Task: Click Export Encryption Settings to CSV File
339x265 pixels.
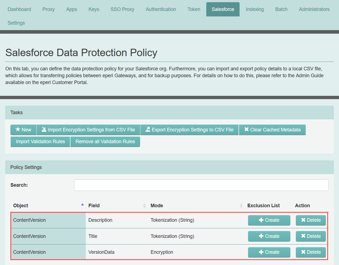Action: (x=190, y=130)
